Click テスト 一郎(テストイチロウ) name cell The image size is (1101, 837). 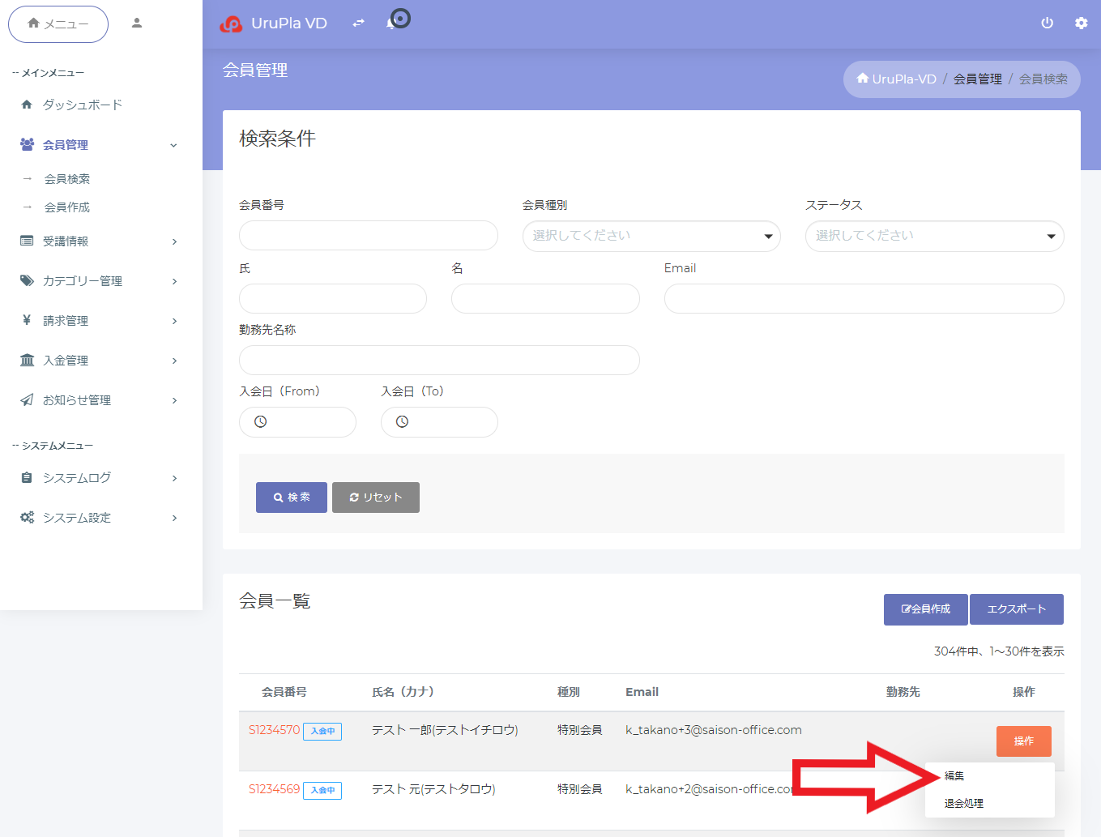[x=445, y=730]
